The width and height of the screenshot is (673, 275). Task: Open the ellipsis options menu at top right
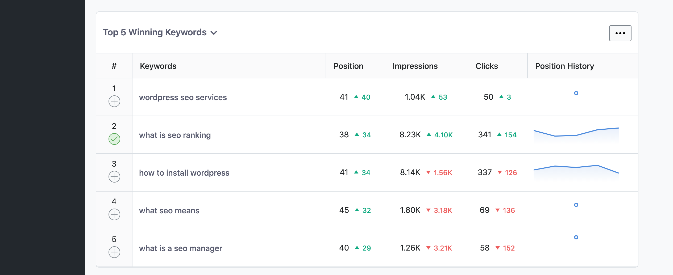point(620,33)
